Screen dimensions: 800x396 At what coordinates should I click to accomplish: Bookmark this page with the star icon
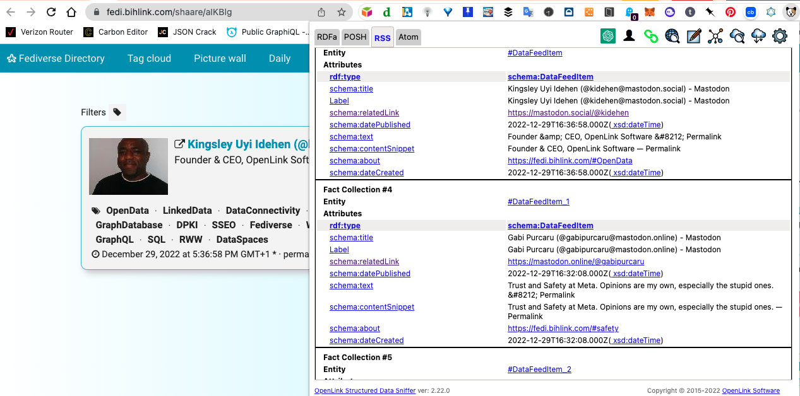[x=342, y=12]
